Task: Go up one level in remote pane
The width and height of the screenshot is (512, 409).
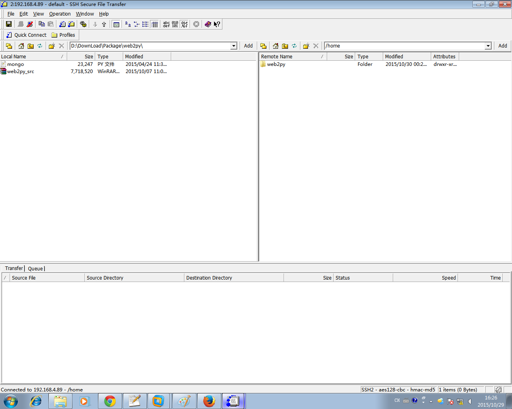Action: (285, 46)
